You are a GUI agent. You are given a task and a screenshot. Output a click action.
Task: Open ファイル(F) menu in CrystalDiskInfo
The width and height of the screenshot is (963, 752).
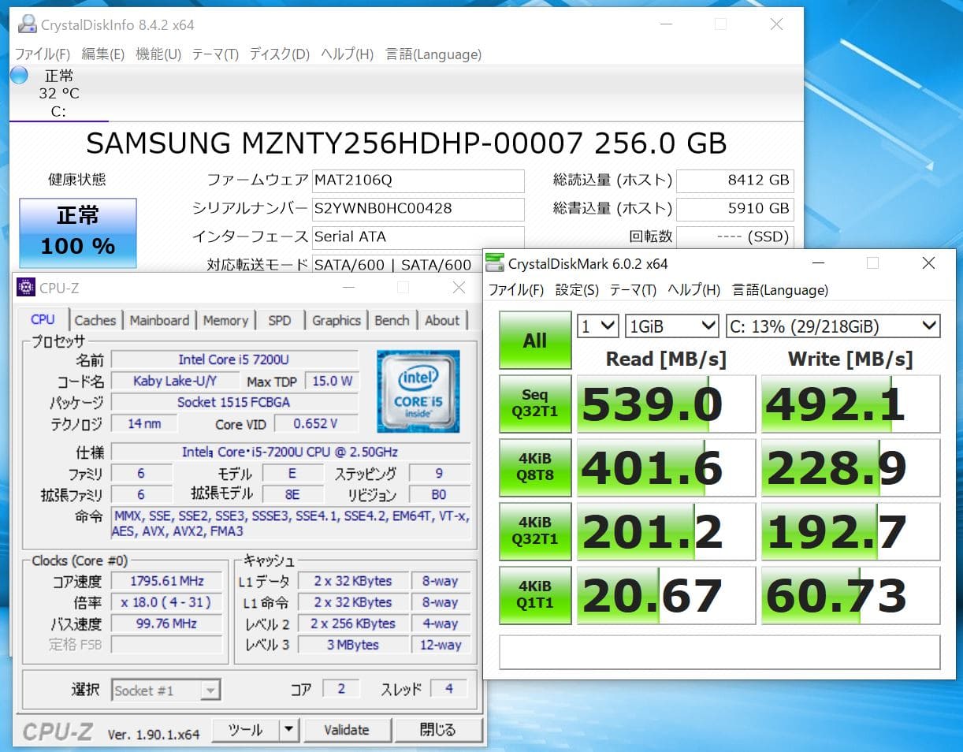click(43, 54)
